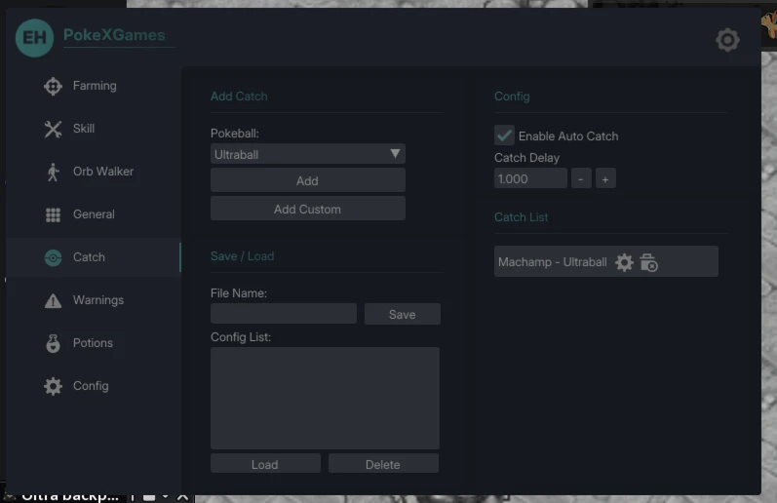Viewport: 777px width, 503px height.
Task: Remove Machamp entry with delete icon
Action: coord(648,262)
